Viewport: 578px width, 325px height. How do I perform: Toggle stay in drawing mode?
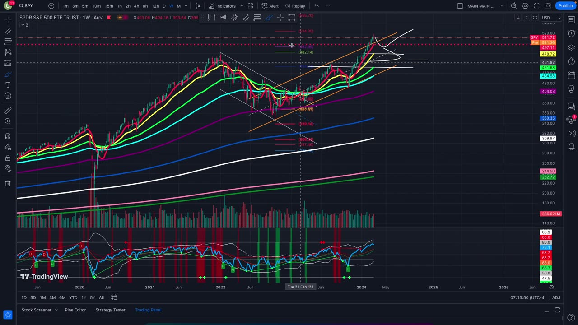(x=8, y=147)
